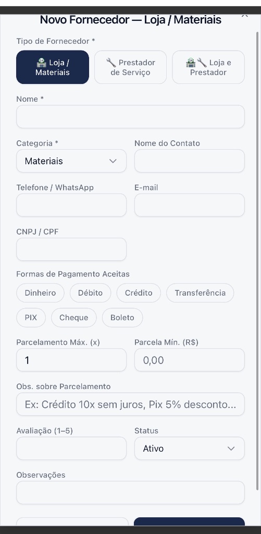Expand the Status dropdown set to Ativo
Image resolution: width=261 pixels, height=534 pixels.
[x=190, y=448]
